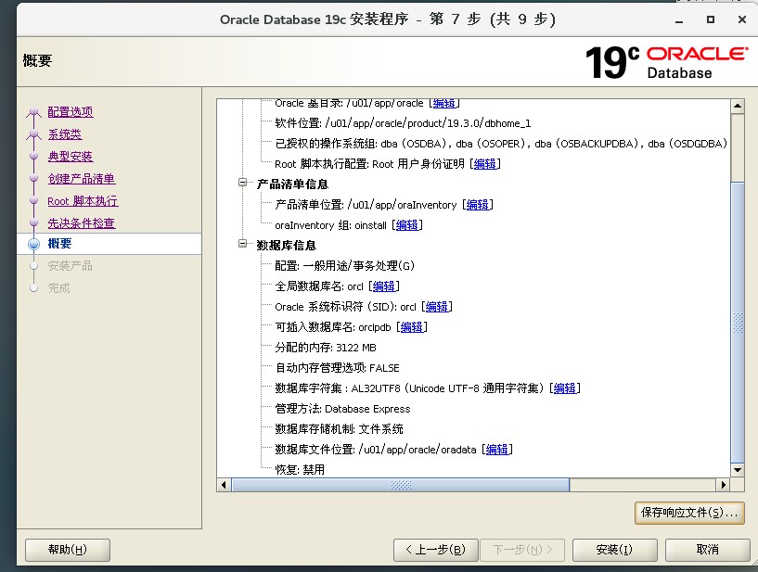
Task: Open the 典型安装 step
Action: point(71,157)
